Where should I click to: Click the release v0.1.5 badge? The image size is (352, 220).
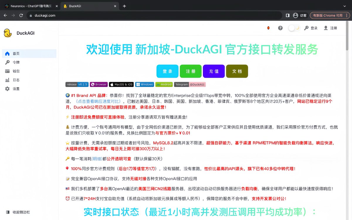pyautogui.click(x=77, y=84)
